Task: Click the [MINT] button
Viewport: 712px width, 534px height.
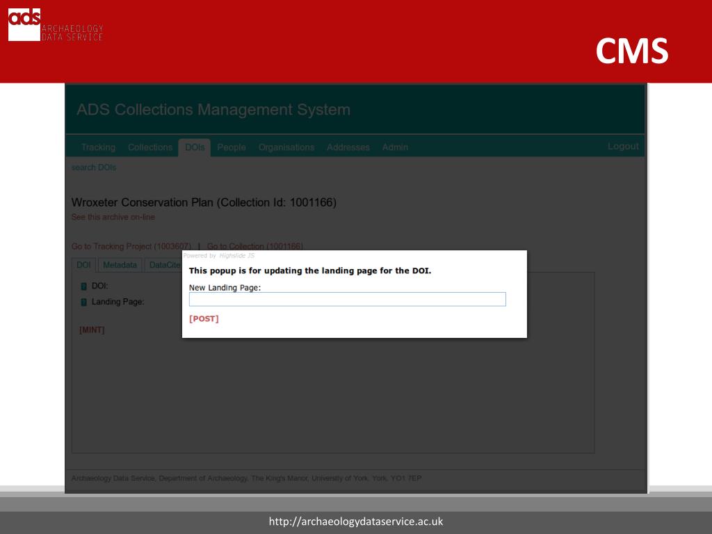Action: point(92,330)
